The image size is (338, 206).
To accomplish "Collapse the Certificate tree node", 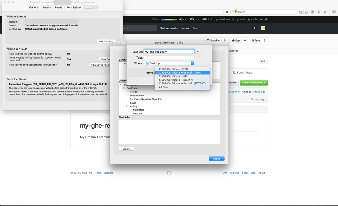I will (x=124, y=88).
